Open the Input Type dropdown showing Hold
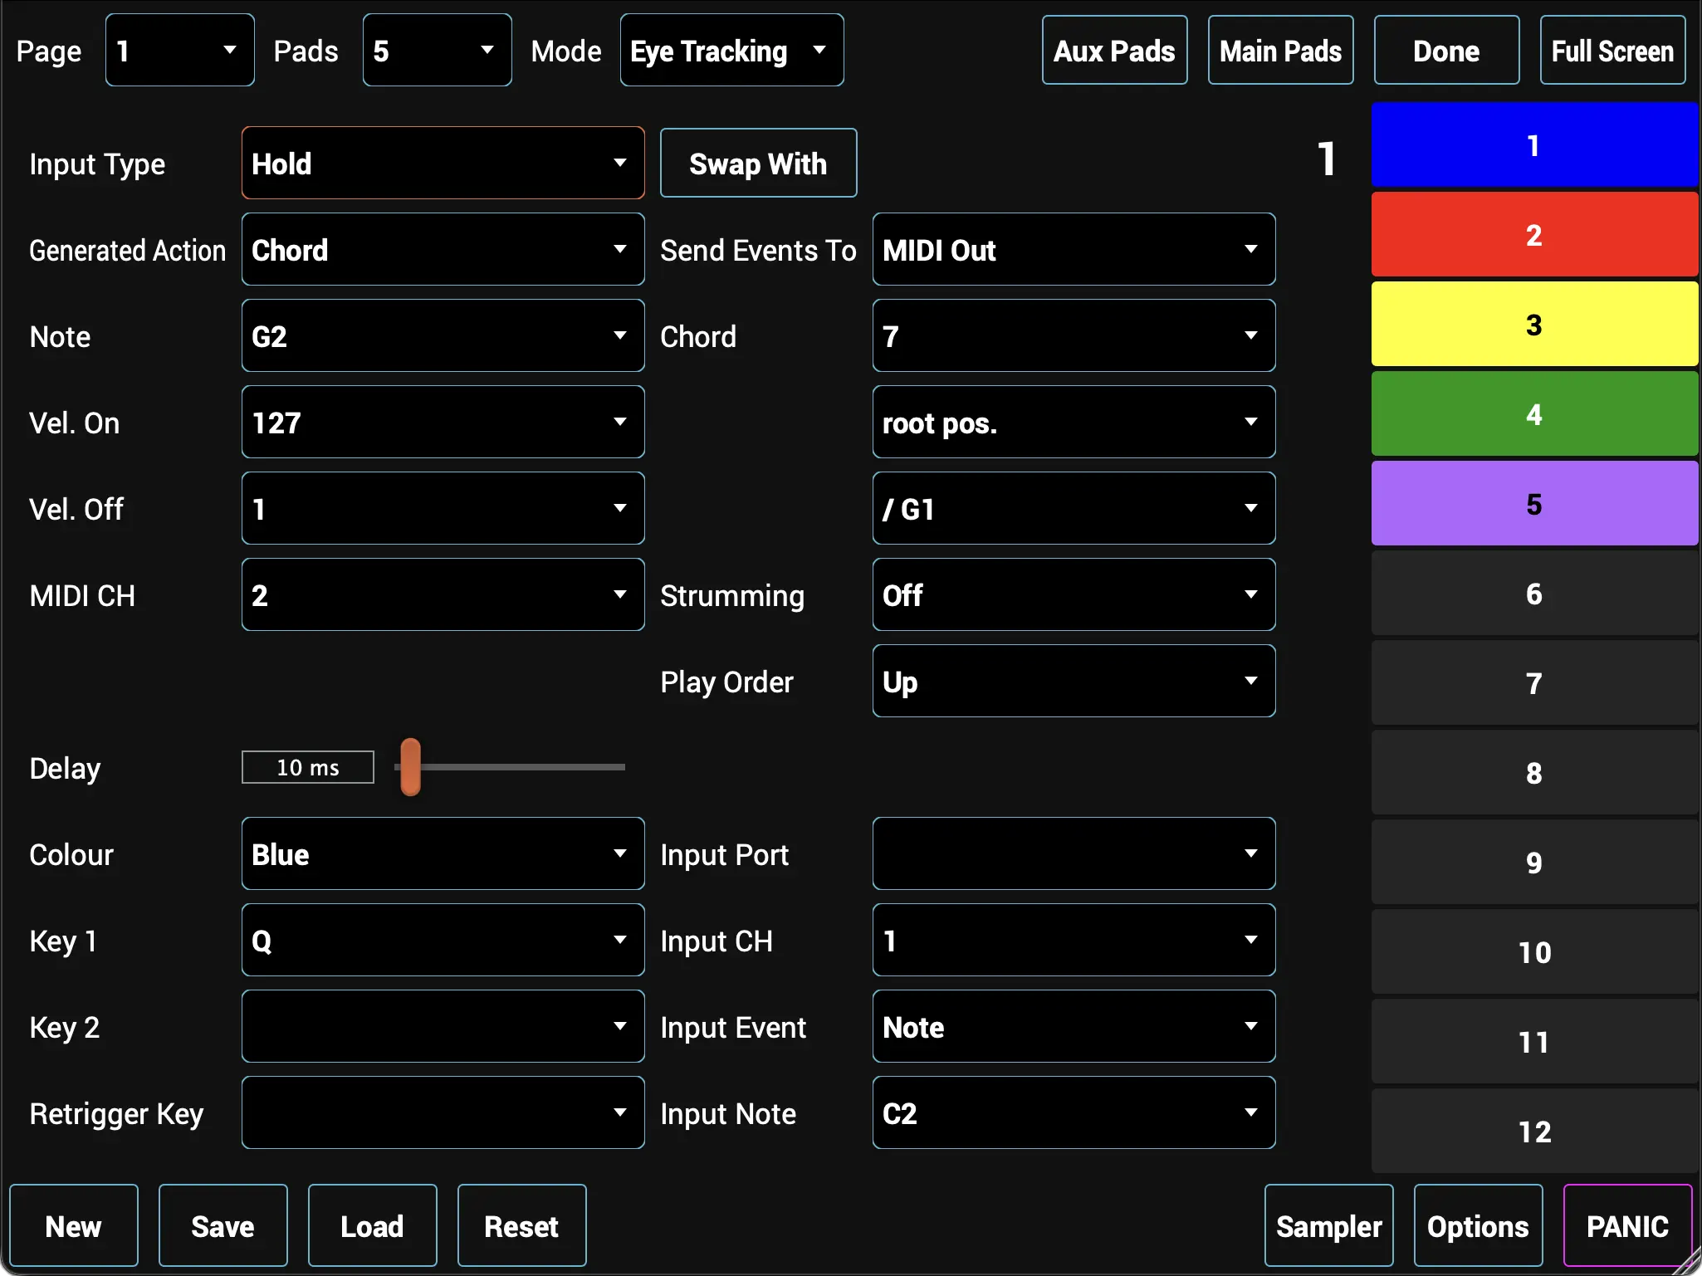 443,163
